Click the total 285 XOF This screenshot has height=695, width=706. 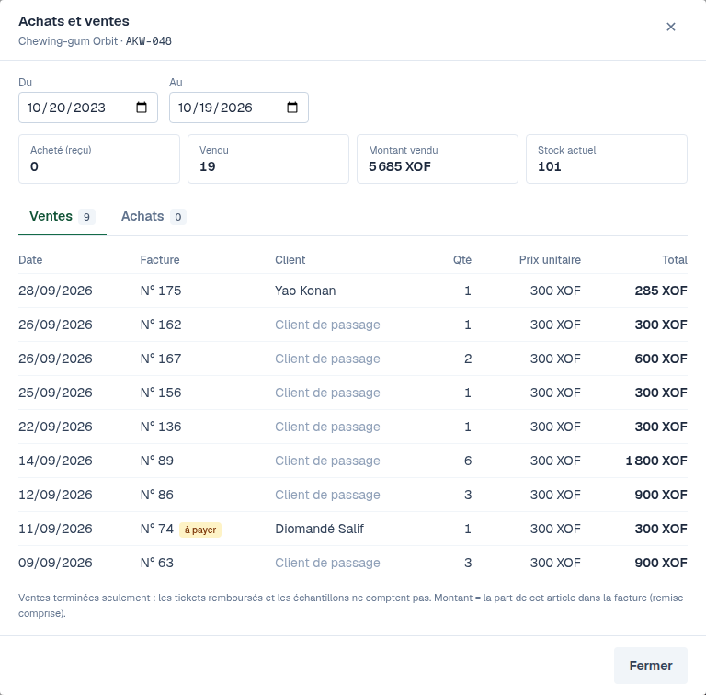(661, 291)
